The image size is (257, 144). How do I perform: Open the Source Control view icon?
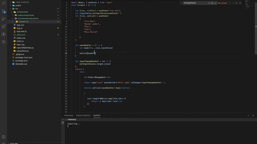click(4, 11)
